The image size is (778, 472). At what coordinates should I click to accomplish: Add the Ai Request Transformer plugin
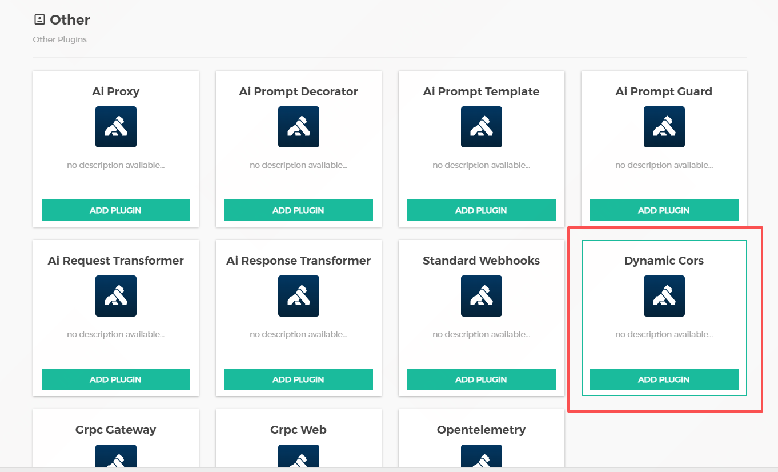116,379
